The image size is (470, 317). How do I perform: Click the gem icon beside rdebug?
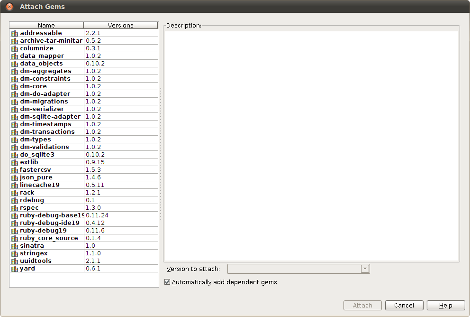15,200
